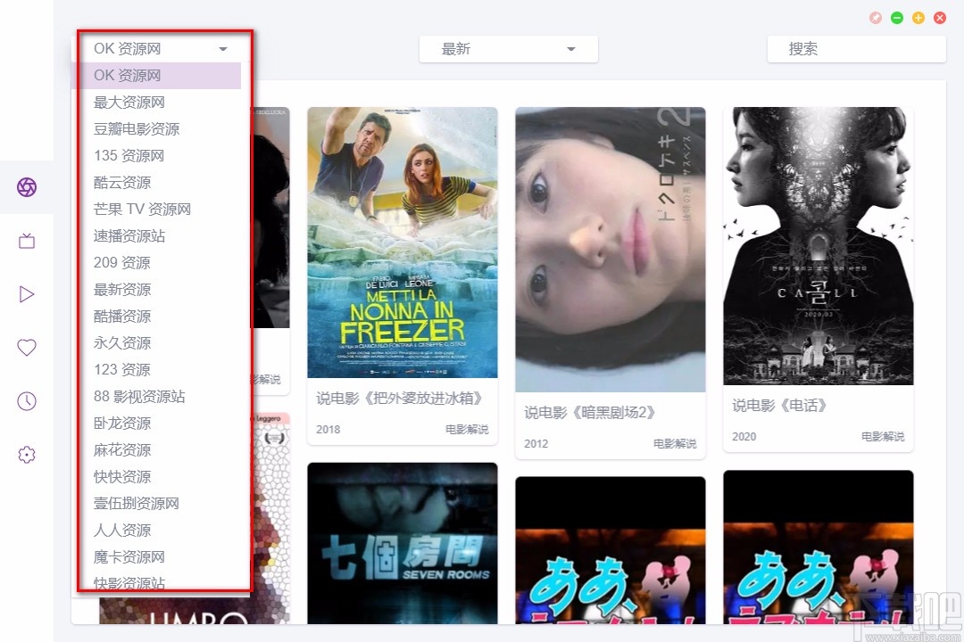Click the play triangle sidebar icon
This screenshot has width=964, height=642.
(27, 294)
